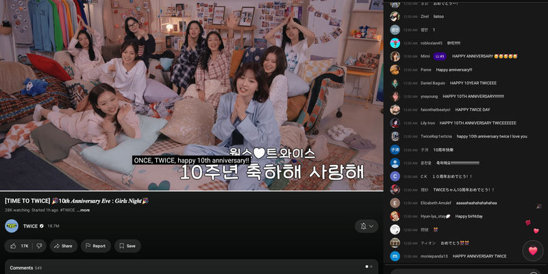The image size is (548, 274).
Task: Open ynayoung's chat avatar
Action: (395, 97)
